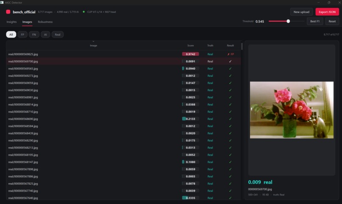Select row real/000000568584.jpg

(x=123, y=126)
